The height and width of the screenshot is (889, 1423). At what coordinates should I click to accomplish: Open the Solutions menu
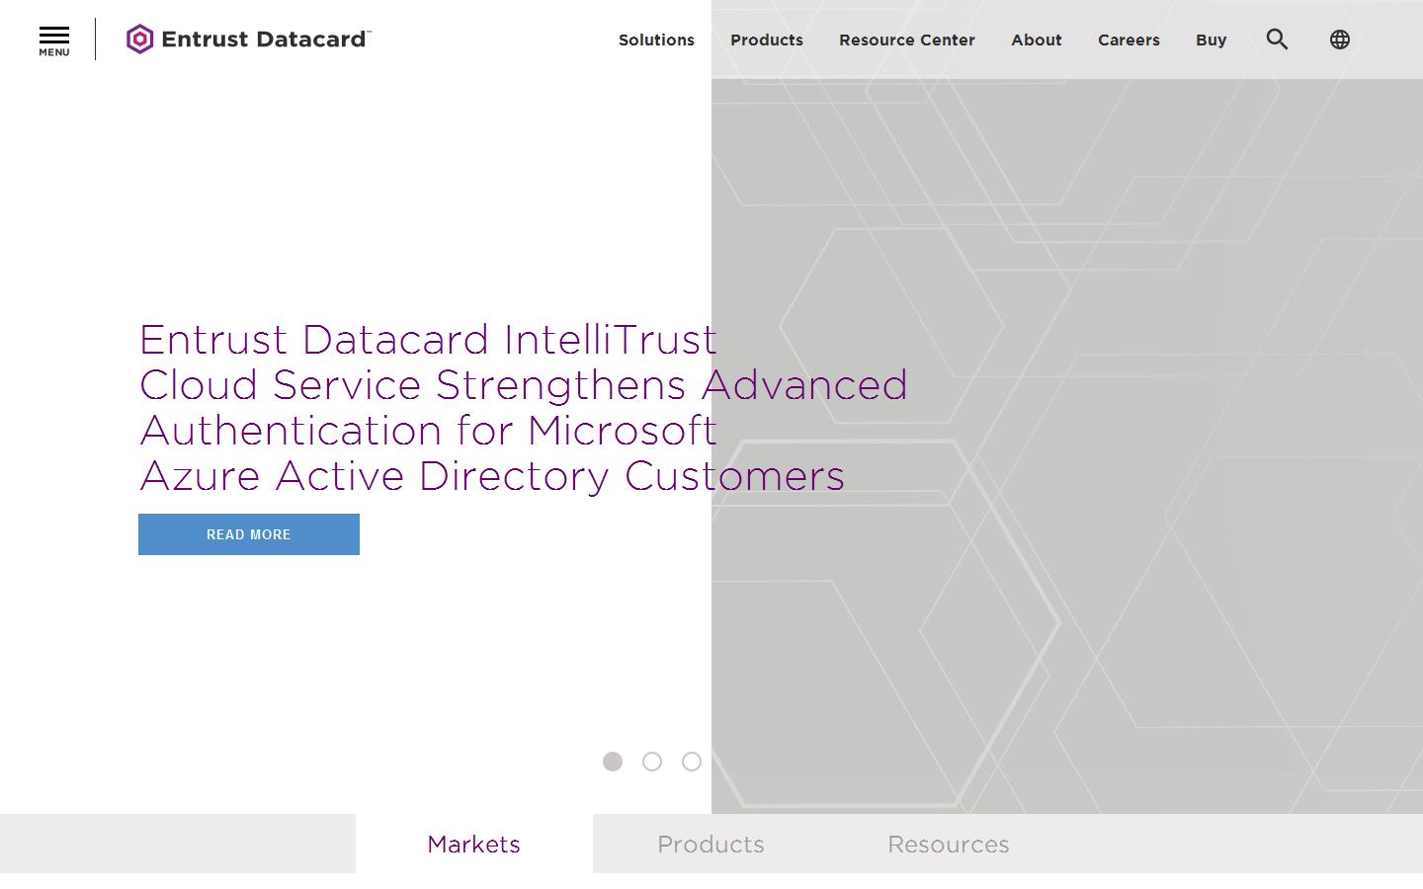pos(656,40)
